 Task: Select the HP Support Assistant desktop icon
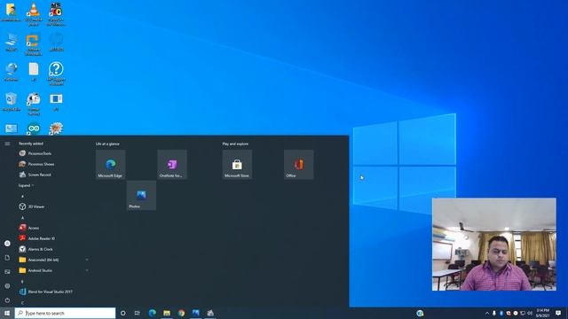click(x=56, y=74)
